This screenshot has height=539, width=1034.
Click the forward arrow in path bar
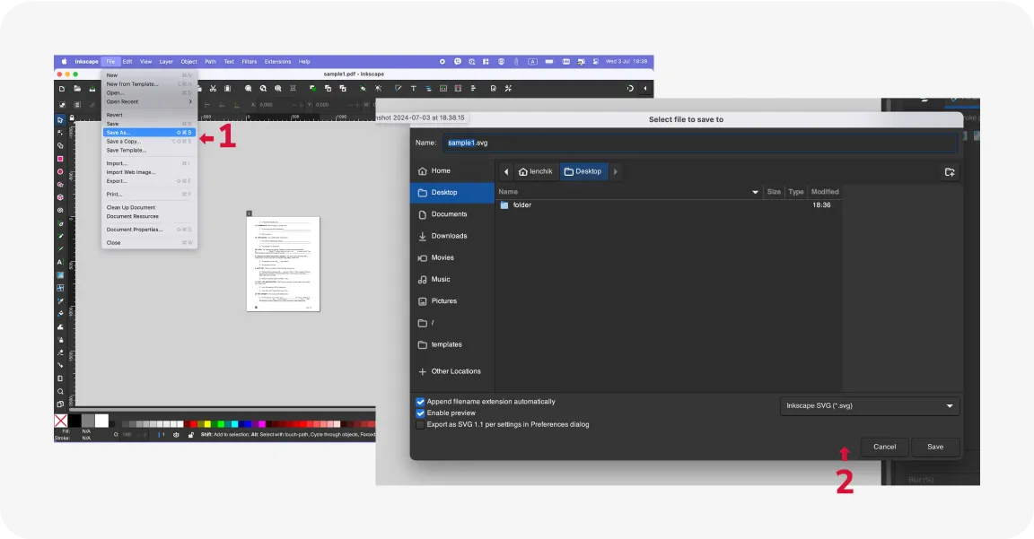615,172
